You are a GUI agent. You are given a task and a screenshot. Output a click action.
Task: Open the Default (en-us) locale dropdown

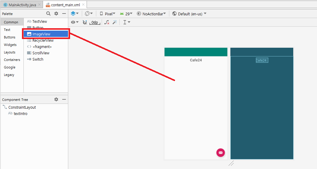[x=189, y=14]
